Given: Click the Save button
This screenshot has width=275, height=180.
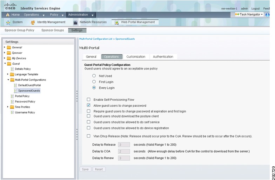Looking at the screenshot, I should pos(85,169).
